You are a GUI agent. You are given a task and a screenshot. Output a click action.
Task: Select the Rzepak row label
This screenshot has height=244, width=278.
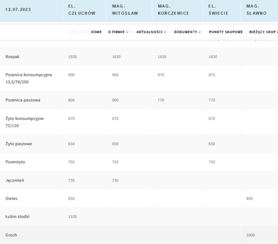tap(12, 57)
